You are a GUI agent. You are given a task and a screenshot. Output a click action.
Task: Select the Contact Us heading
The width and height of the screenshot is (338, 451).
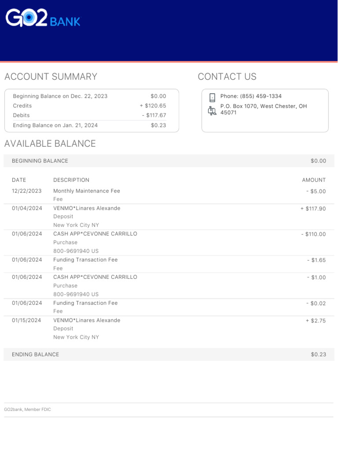(227, 77)
